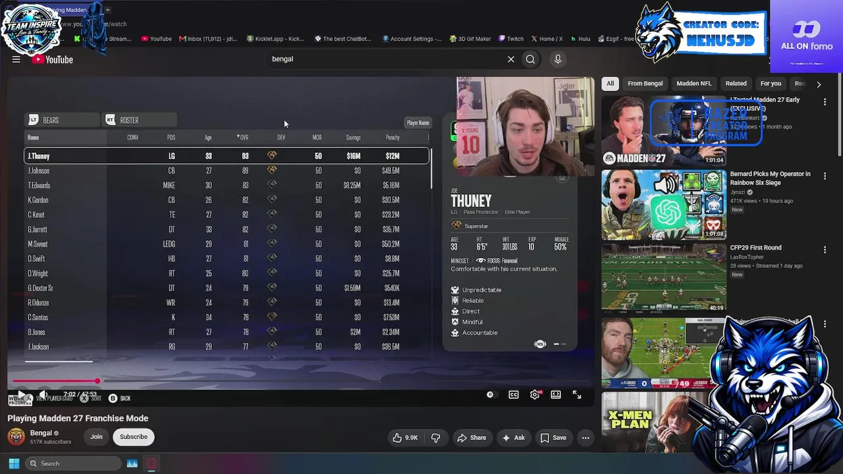
Task: Subscribe to the Bengal channel
Action: (134, 436)
